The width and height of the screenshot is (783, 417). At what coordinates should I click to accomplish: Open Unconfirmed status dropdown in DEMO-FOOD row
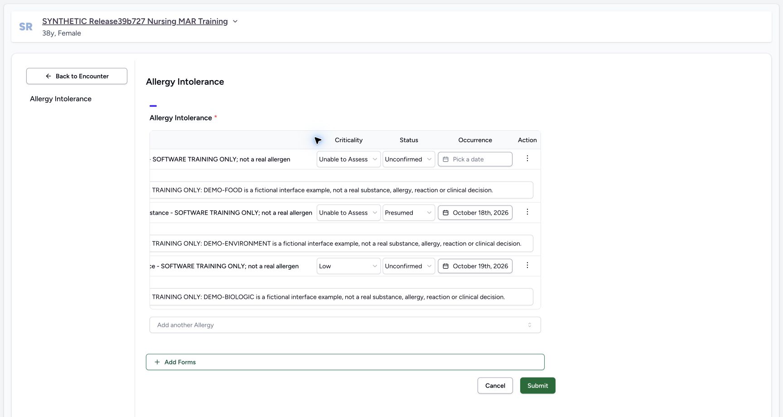[409, 159]
